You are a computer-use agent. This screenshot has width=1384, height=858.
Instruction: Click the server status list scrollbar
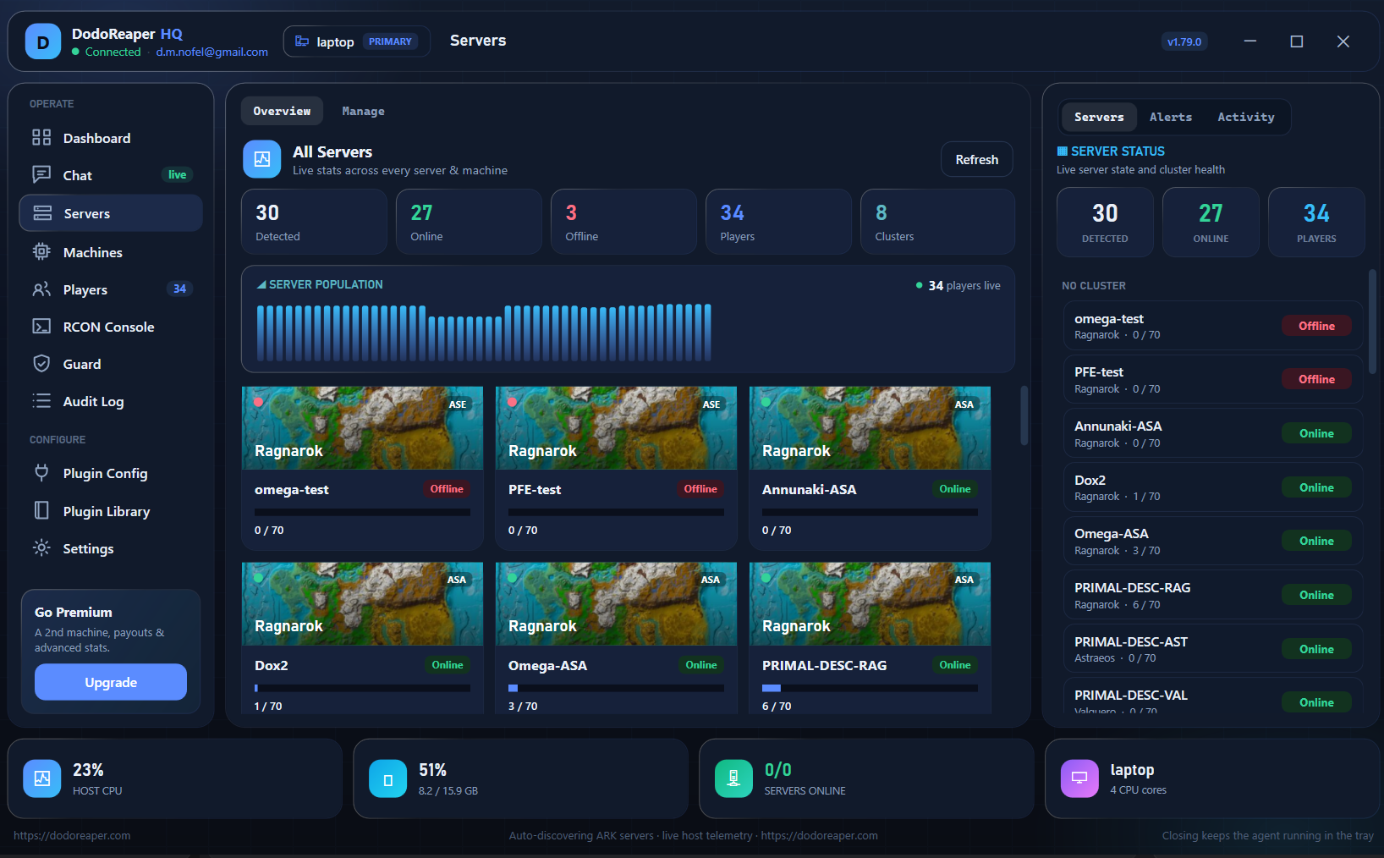click(x=1372, y=322)
